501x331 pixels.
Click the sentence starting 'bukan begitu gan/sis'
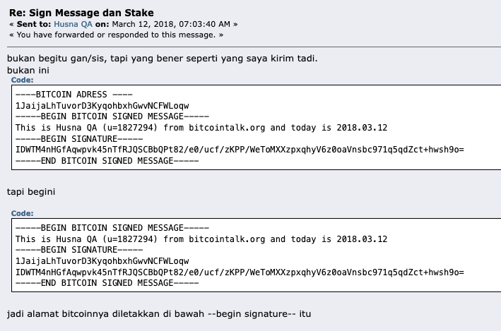[x=163, y=59]
